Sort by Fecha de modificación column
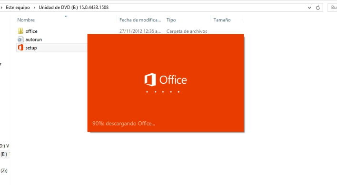Image resolution: width=337 pixels, height=185 pixels. (x=140, y=20)
